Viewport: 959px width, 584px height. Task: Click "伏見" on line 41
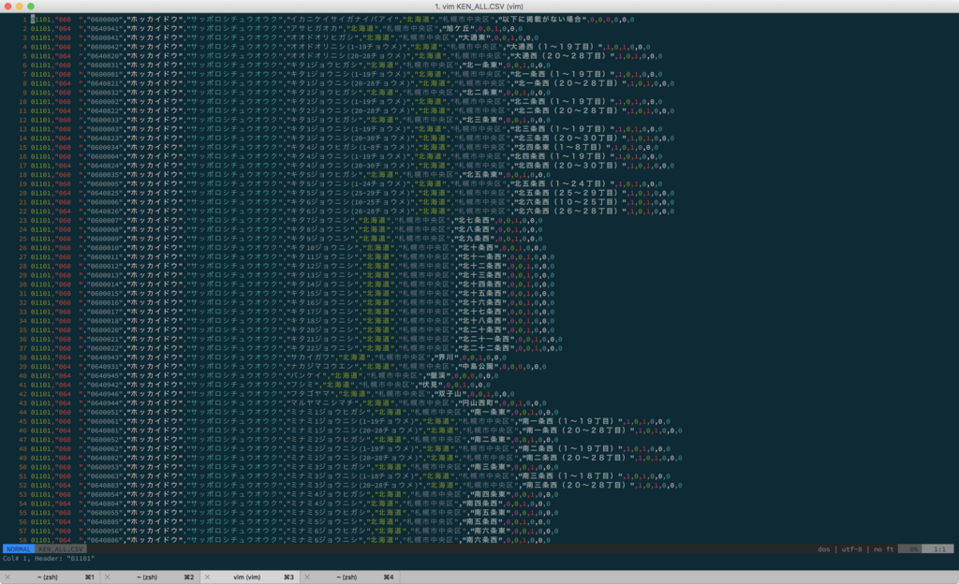pos(429,385)
